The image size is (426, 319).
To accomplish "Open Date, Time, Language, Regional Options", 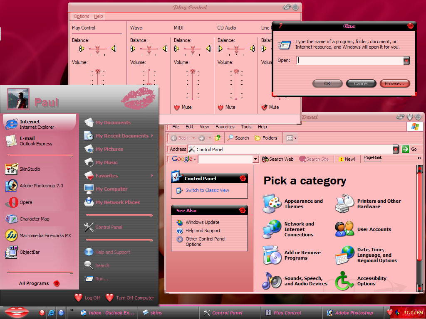I will point(366,255).
